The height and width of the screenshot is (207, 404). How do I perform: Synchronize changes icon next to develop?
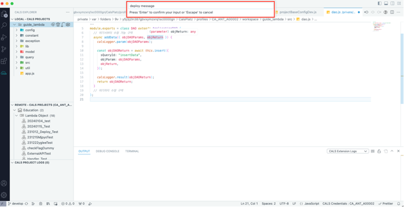(26, 203)
